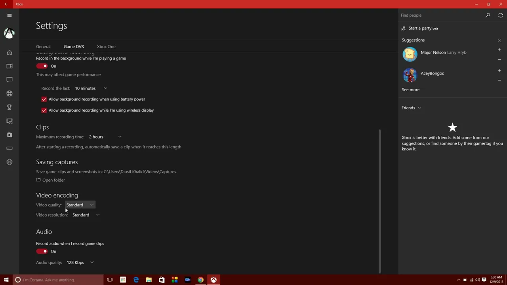Switch to the General tab

pos(43,47)
